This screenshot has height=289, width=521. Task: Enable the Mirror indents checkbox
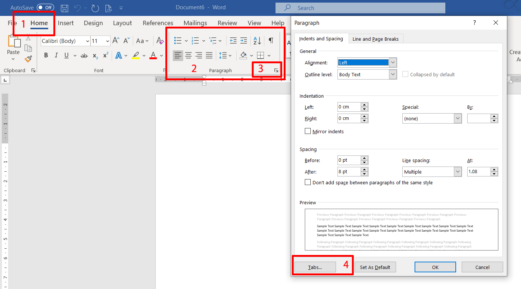coord(308,131)
